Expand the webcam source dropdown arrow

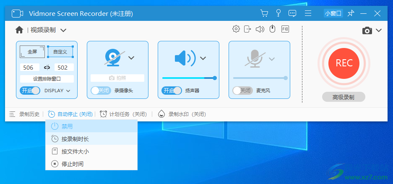(x=131, y=58)
